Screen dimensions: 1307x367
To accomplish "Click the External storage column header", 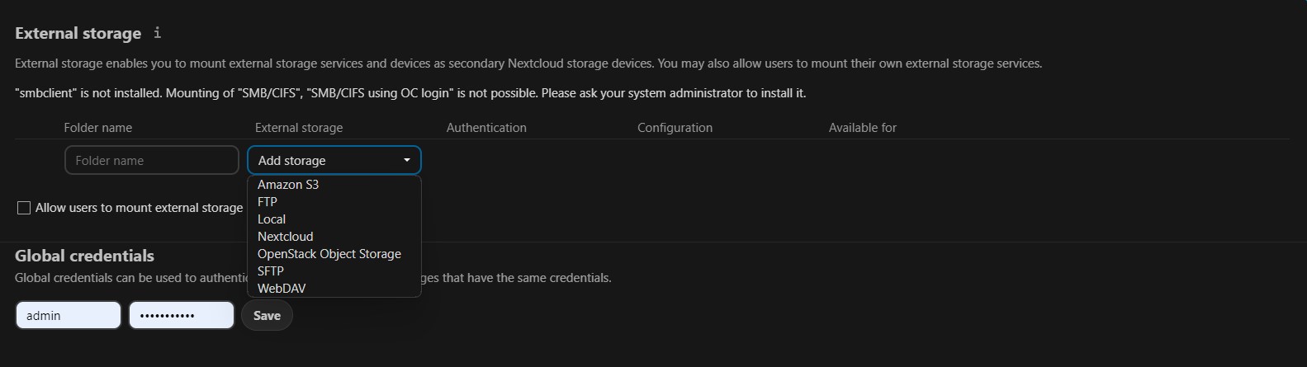I will coord(299,128).
